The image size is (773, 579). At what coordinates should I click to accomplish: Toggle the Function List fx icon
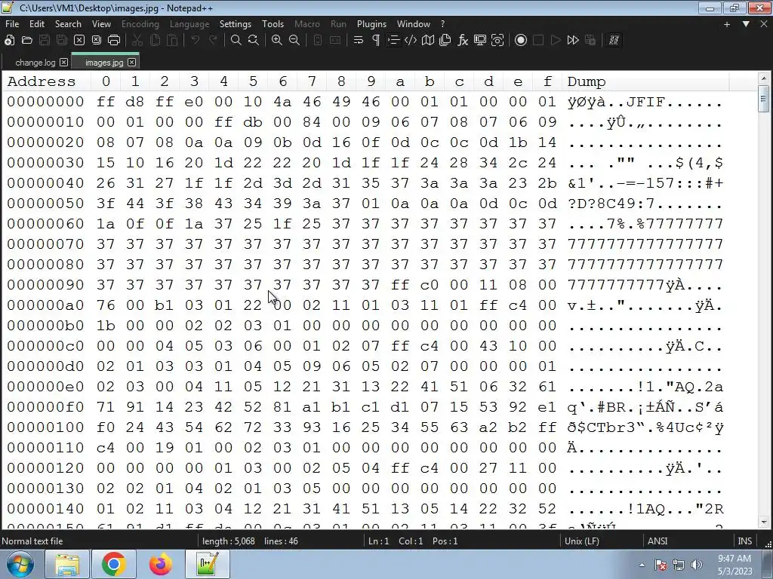[463, 41]
